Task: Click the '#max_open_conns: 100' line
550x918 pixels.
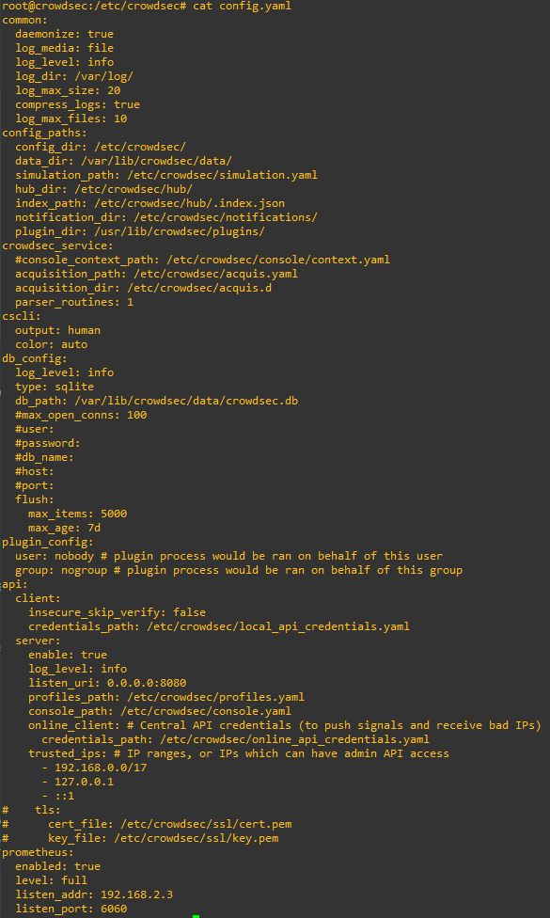Action: (x=81, y=415)
